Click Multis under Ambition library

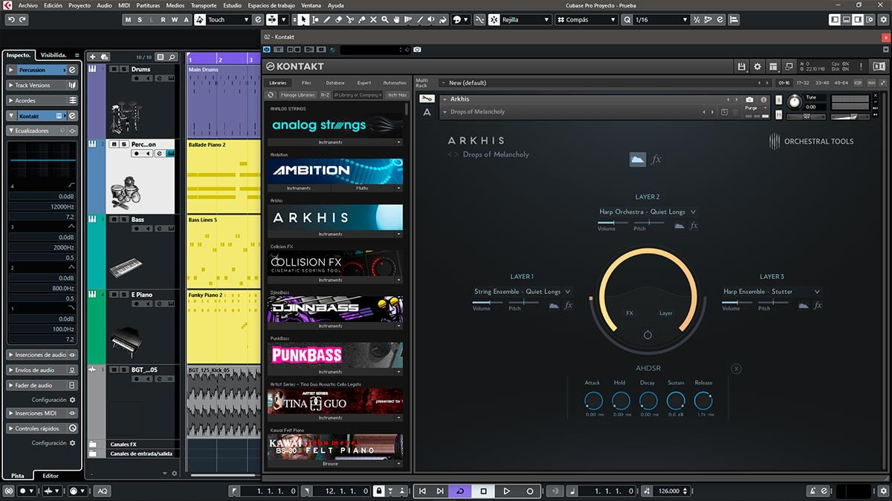pos(363,188)
